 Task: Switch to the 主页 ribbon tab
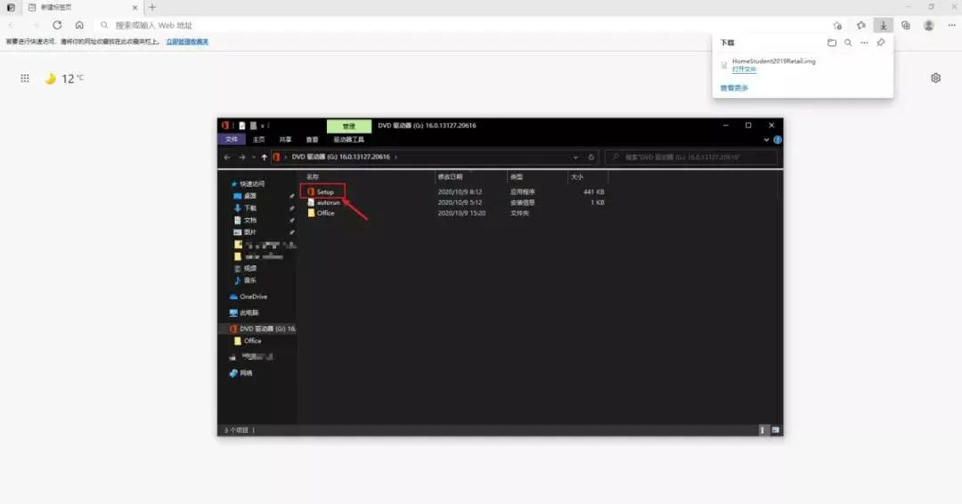click(259, 140)
